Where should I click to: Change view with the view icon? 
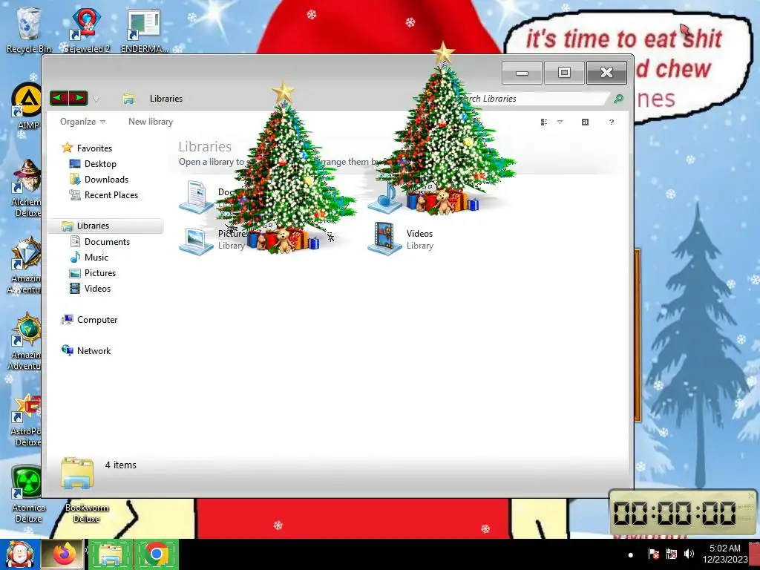(544, 122)
